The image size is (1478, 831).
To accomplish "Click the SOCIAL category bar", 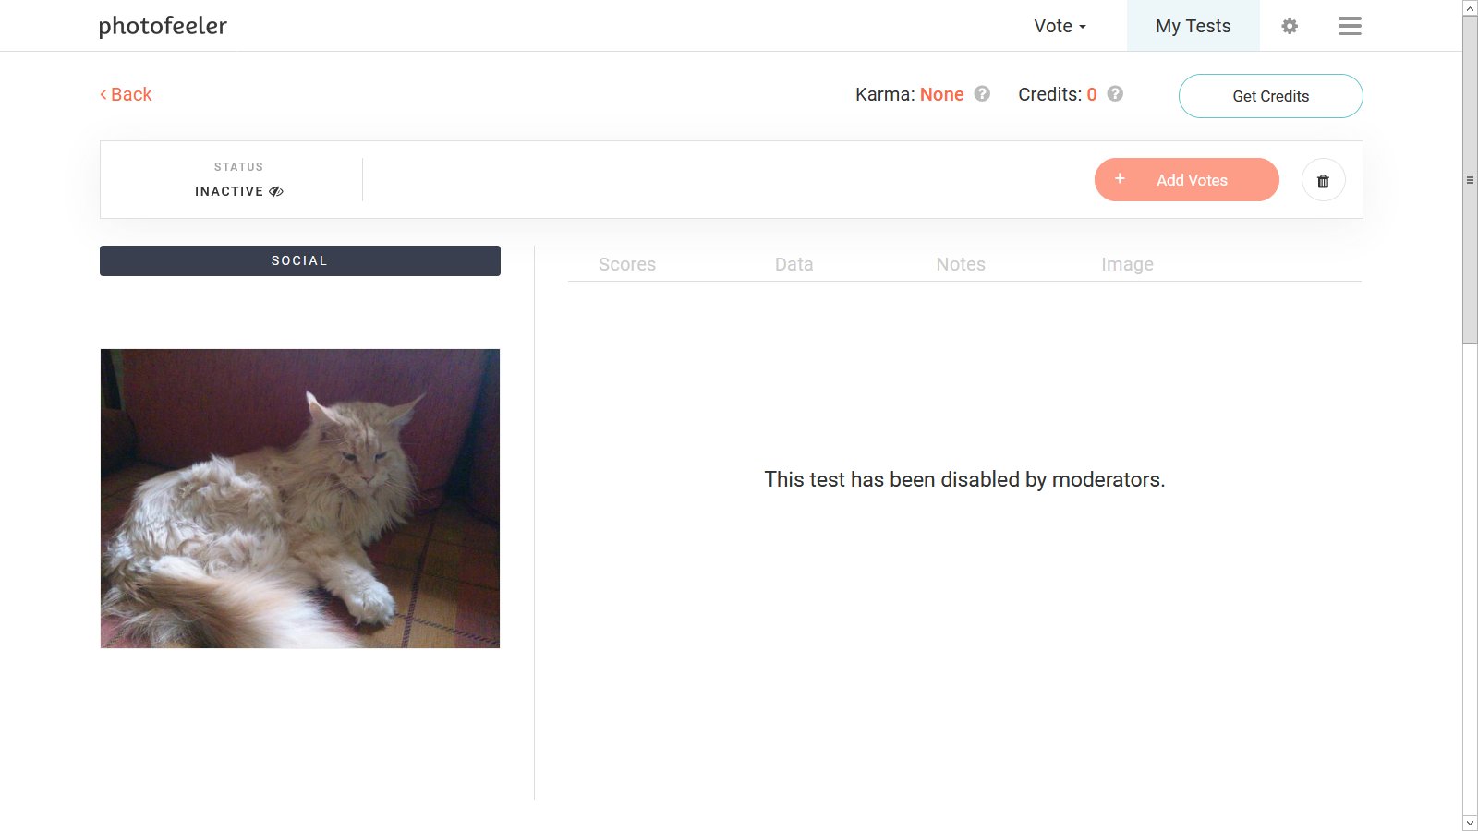I will 300,260.
